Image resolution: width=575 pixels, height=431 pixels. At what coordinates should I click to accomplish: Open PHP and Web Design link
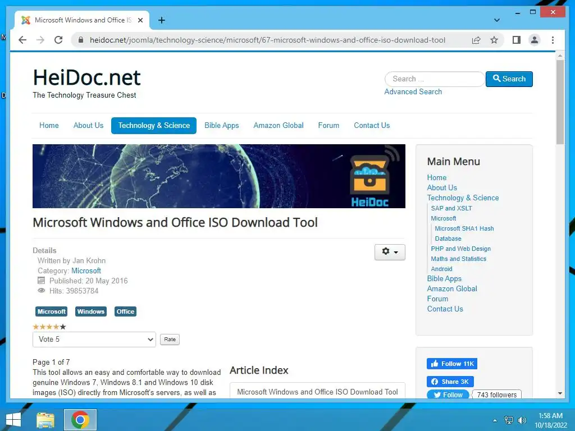460,249
